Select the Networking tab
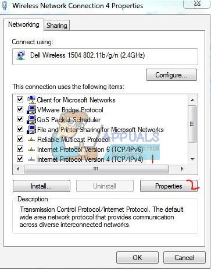This screenshot has width=211, height=270. 24,24
